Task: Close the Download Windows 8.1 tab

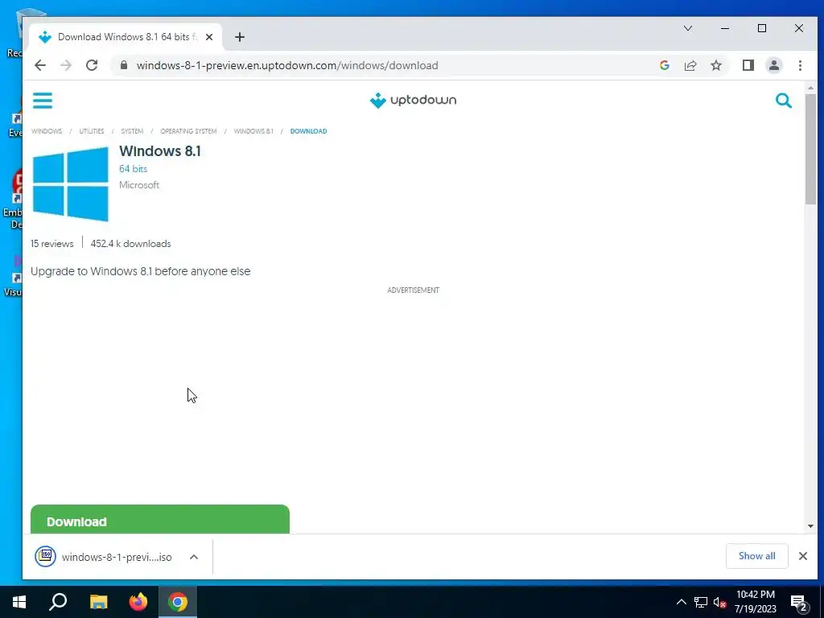Action: point(209,37)
